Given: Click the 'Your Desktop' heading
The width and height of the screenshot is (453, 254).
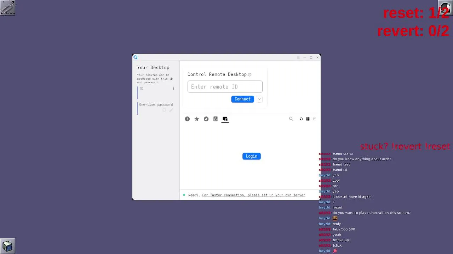Looking at the screenshot, I should [153, 67].
